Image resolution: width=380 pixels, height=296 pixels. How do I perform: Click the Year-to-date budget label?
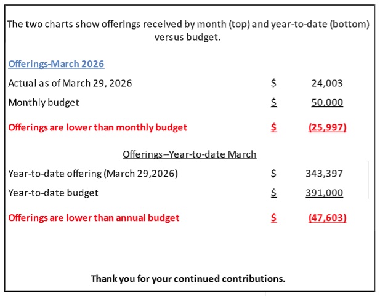54,193
